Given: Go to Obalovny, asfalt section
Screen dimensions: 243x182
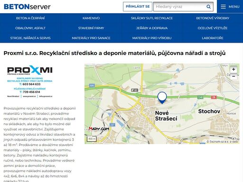Looking at the screenshot, I should click(x=30, y=28).
